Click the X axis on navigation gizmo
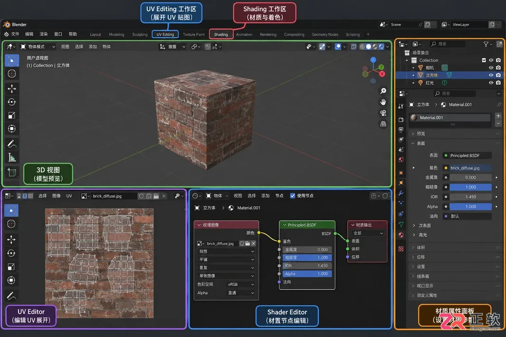506x337 pixels. pyautogui.click(x=382, y=74)
